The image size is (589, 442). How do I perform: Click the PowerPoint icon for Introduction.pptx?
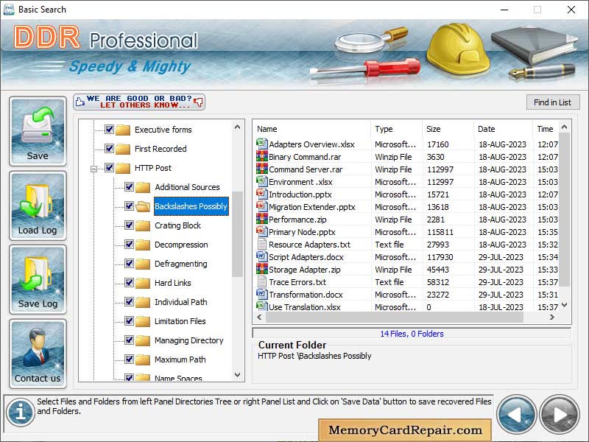point(261,194)
